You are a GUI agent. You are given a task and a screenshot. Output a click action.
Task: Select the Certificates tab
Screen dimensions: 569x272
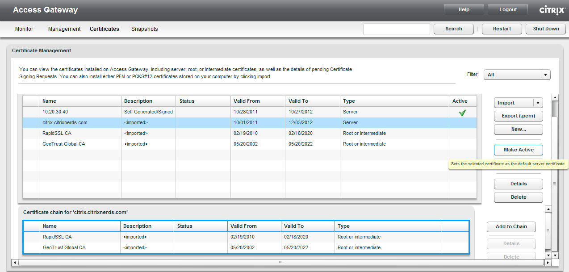pyautogui.click(x=105, y=29)
